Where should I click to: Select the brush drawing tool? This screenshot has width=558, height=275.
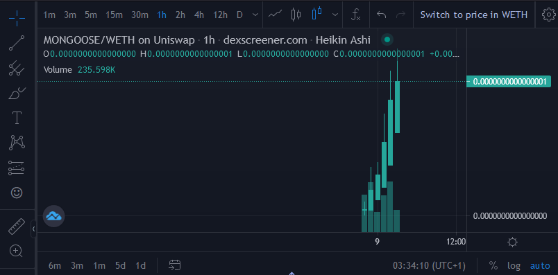(x=17, y=94)
